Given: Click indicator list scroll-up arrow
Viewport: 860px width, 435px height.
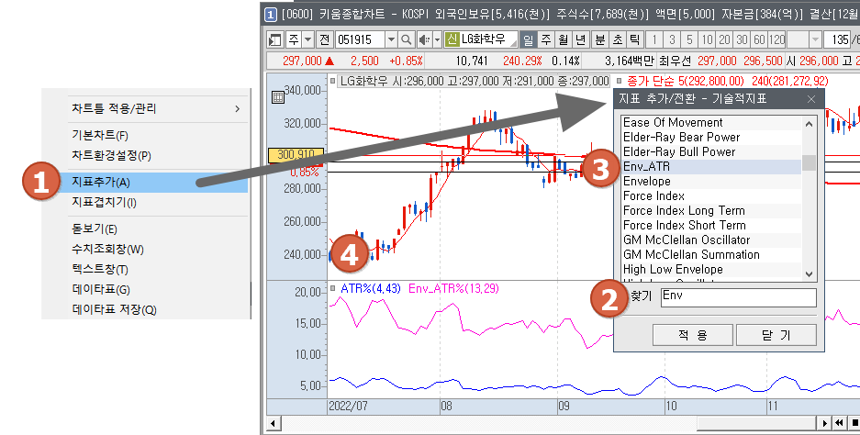Looking at the screenshot, I should point(809,124).
